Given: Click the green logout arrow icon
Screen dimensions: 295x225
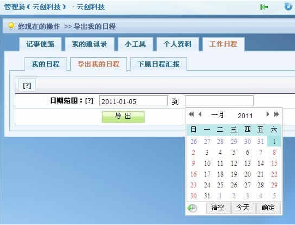Looking at the screenshot, I should click(264, 7).
